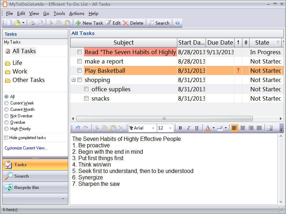
Task: Open Customize Current View link
Action: tap(26, 148)
